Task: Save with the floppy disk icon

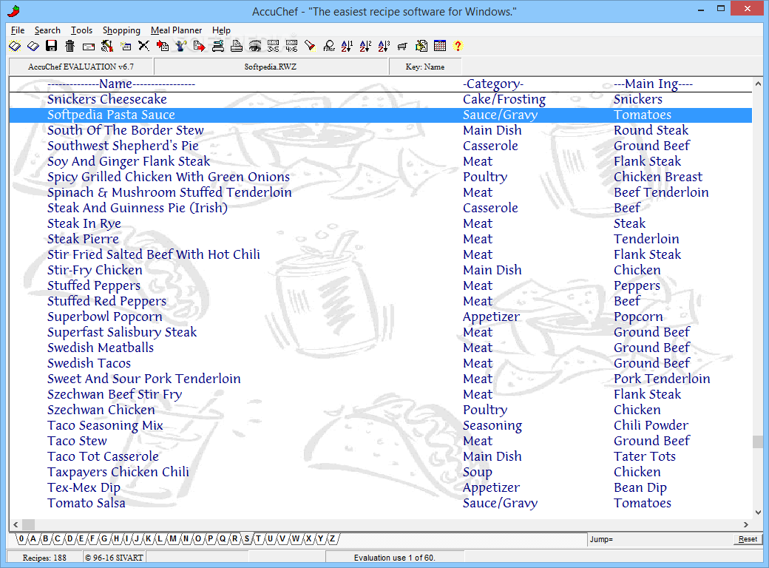Action: (52, 46)
